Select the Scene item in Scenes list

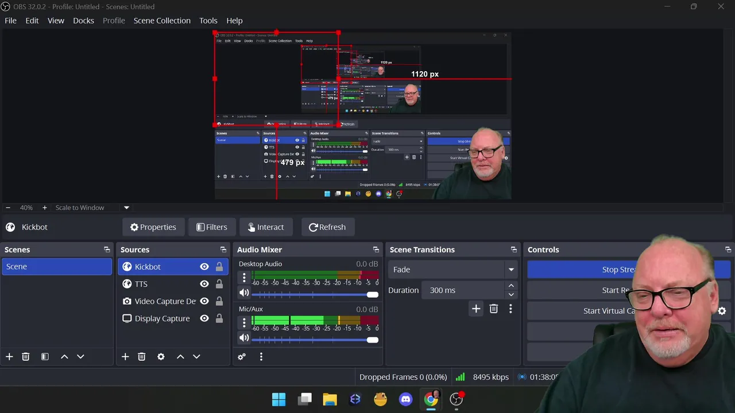click(x=57, y=267)
